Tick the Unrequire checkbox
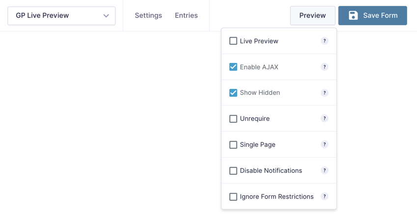 (233, 119)
